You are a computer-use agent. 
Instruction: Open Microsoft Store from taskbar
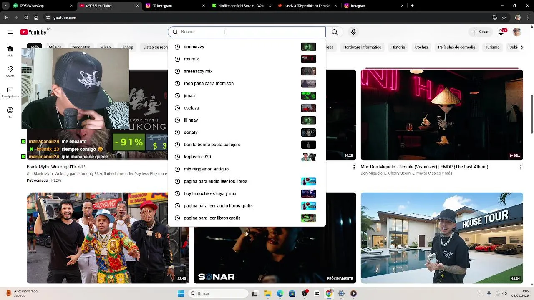(292, 293)
